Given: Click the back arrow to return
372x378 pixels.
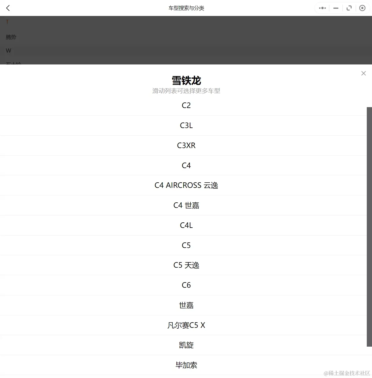Looking at the screenshot, I should (8, 8).
